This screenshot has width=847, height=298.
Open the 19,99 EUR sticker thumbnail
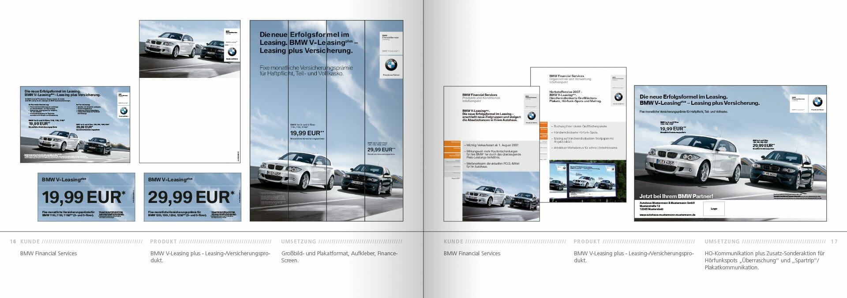click(86, 197)
